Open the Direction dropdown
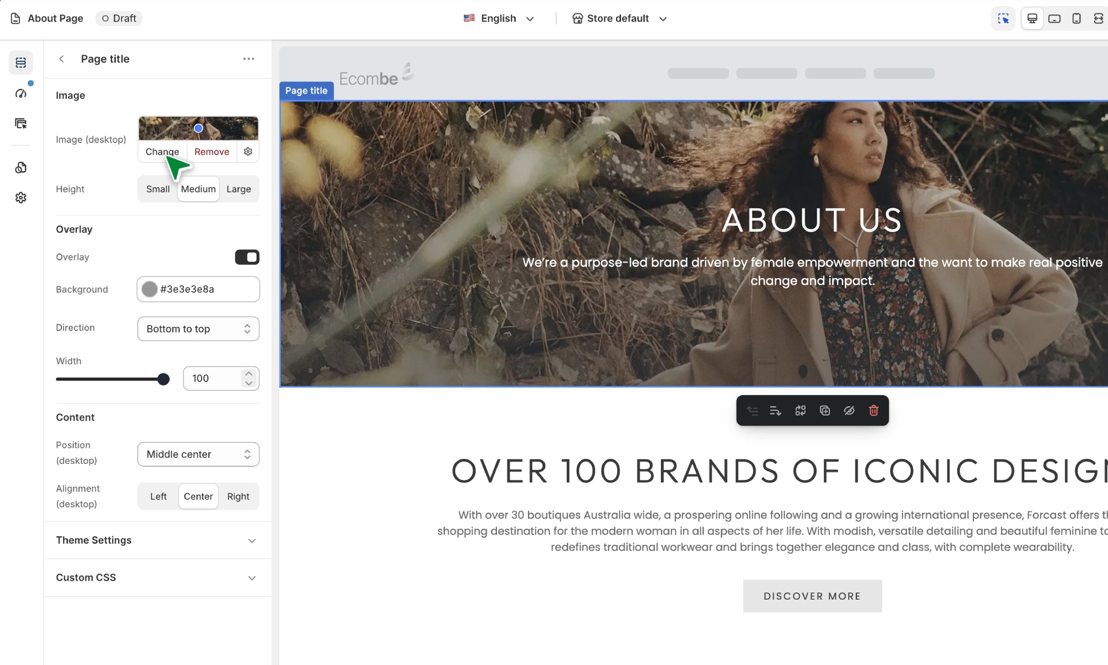The width and height of the screenshot is (1108, 665). [198, 329]
